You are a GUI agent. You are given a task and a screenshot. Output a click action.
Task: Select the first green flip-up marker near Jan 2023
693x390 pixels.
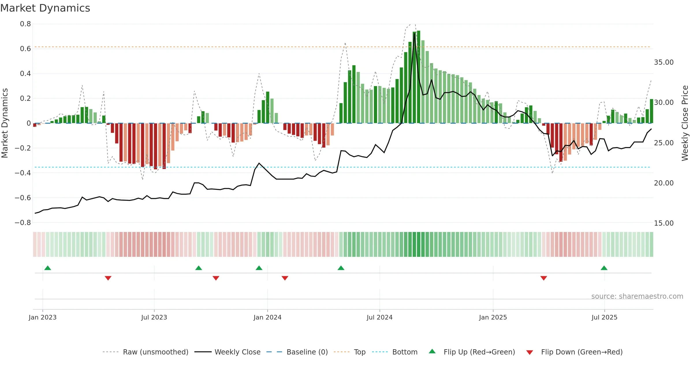pyautogui.click(x=48, y=268)
